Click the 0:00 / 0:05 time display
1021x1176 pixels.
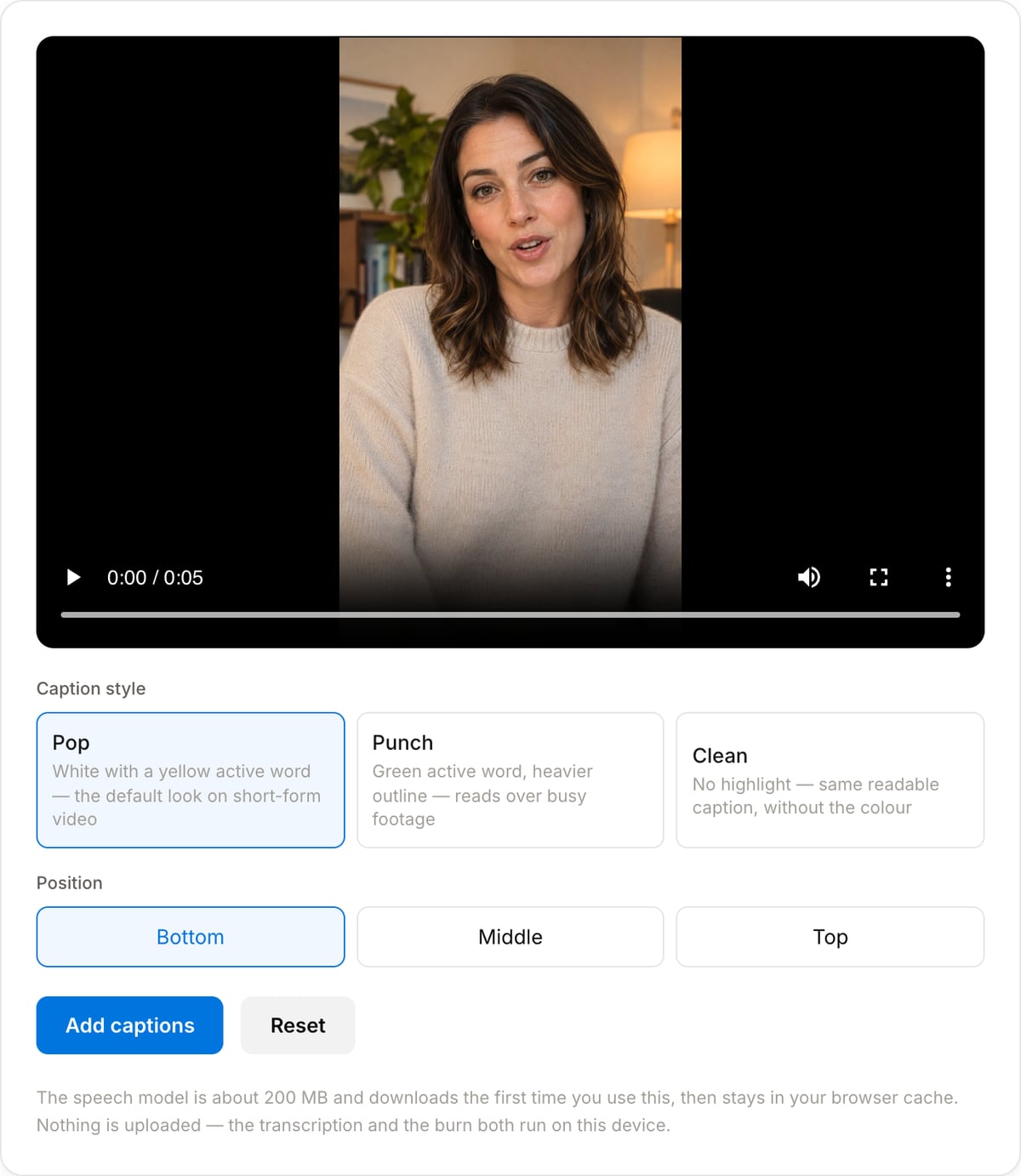coord(155,578)
